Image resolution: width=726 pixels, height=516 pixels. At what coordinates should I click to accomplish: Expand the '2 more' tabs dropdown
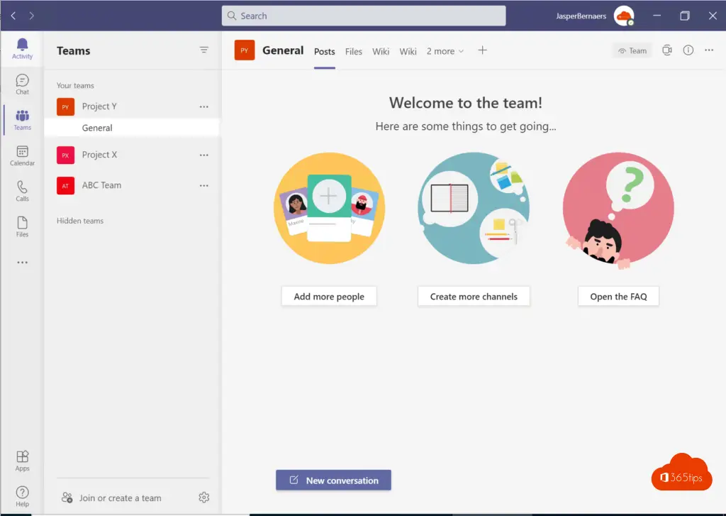point(445,51)
